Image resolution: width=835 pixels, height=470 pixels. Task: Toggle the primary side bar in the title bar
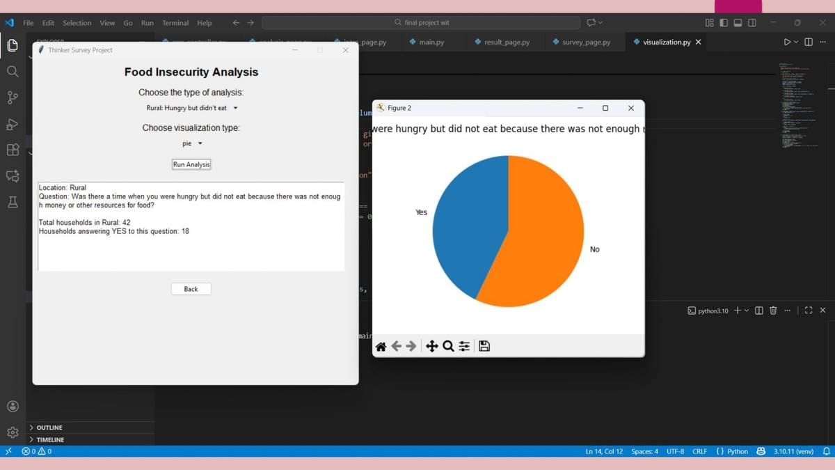point(724,23)
